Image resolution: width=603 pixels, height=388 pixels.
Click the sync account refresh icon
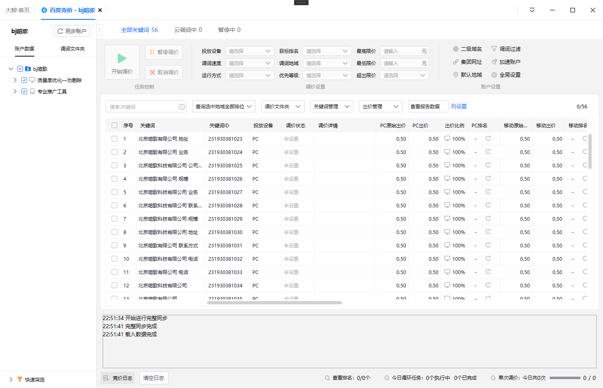pos(60,31)
